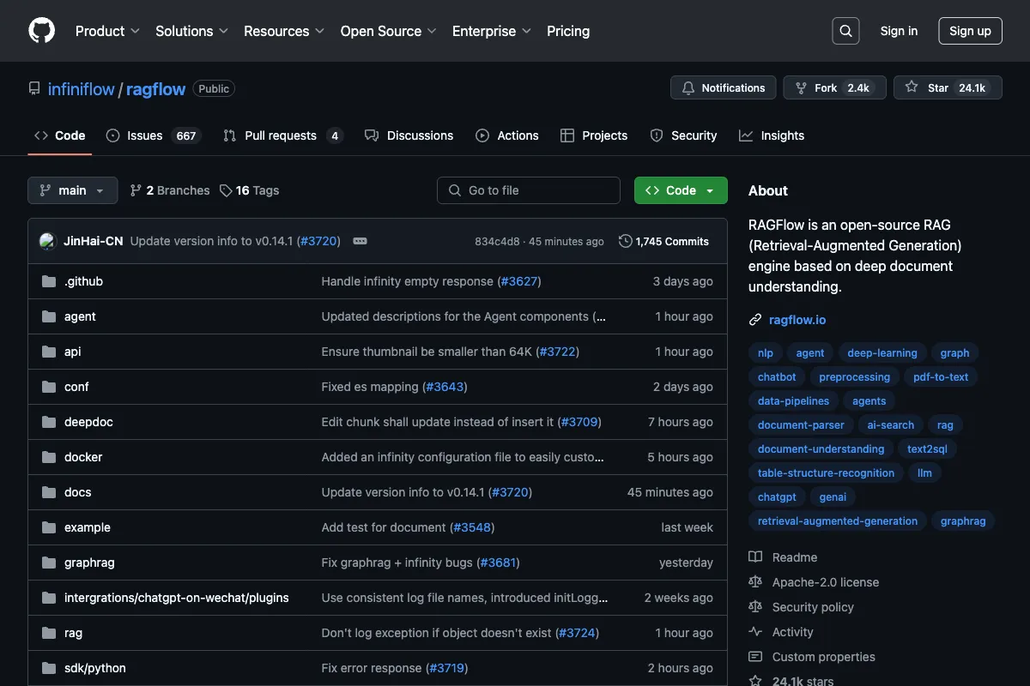The height and width of the screenshot is (686, 1030).
Task: Open the ragflow.io website link
Action: pos(797,320)
